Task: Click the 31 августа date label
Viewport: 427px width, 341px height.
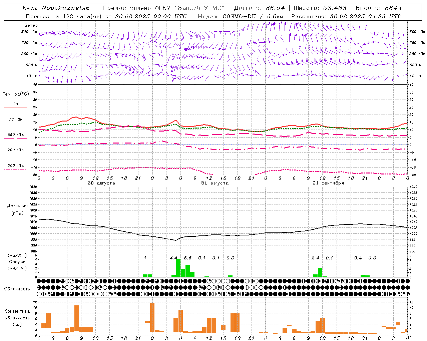Action: 215,183
